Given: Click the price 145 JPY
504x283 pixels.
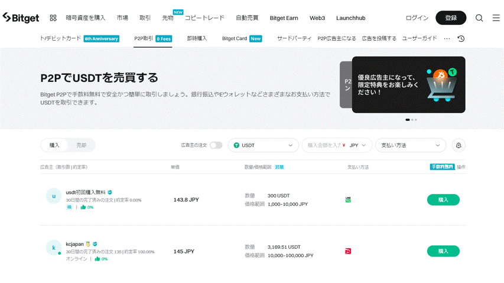Looking at the screenshot, I should coord(184,251).
